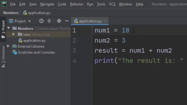Open the Refactor menu

click(x=77, y=4)
